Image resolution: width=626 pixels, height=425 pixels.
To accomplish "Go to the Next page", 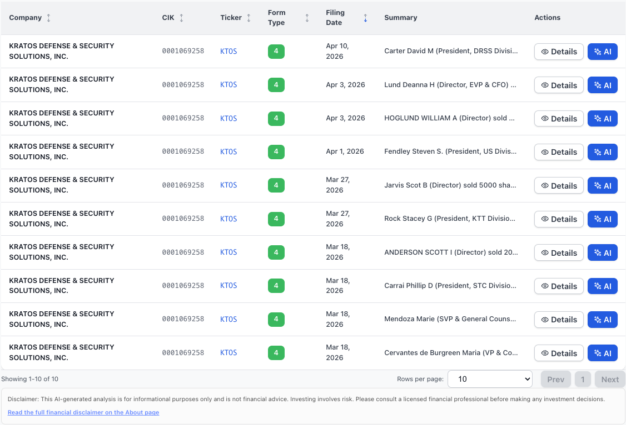I will tap(610, 379).
